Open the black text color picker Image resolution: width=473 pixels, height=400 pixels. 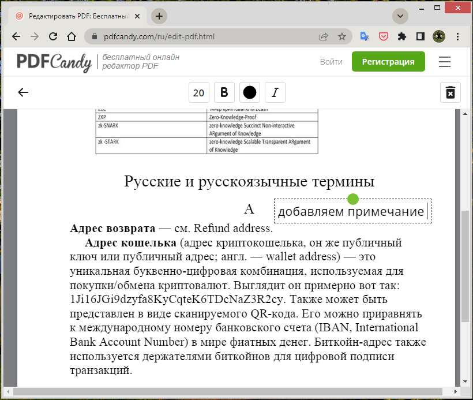[249, 92]
